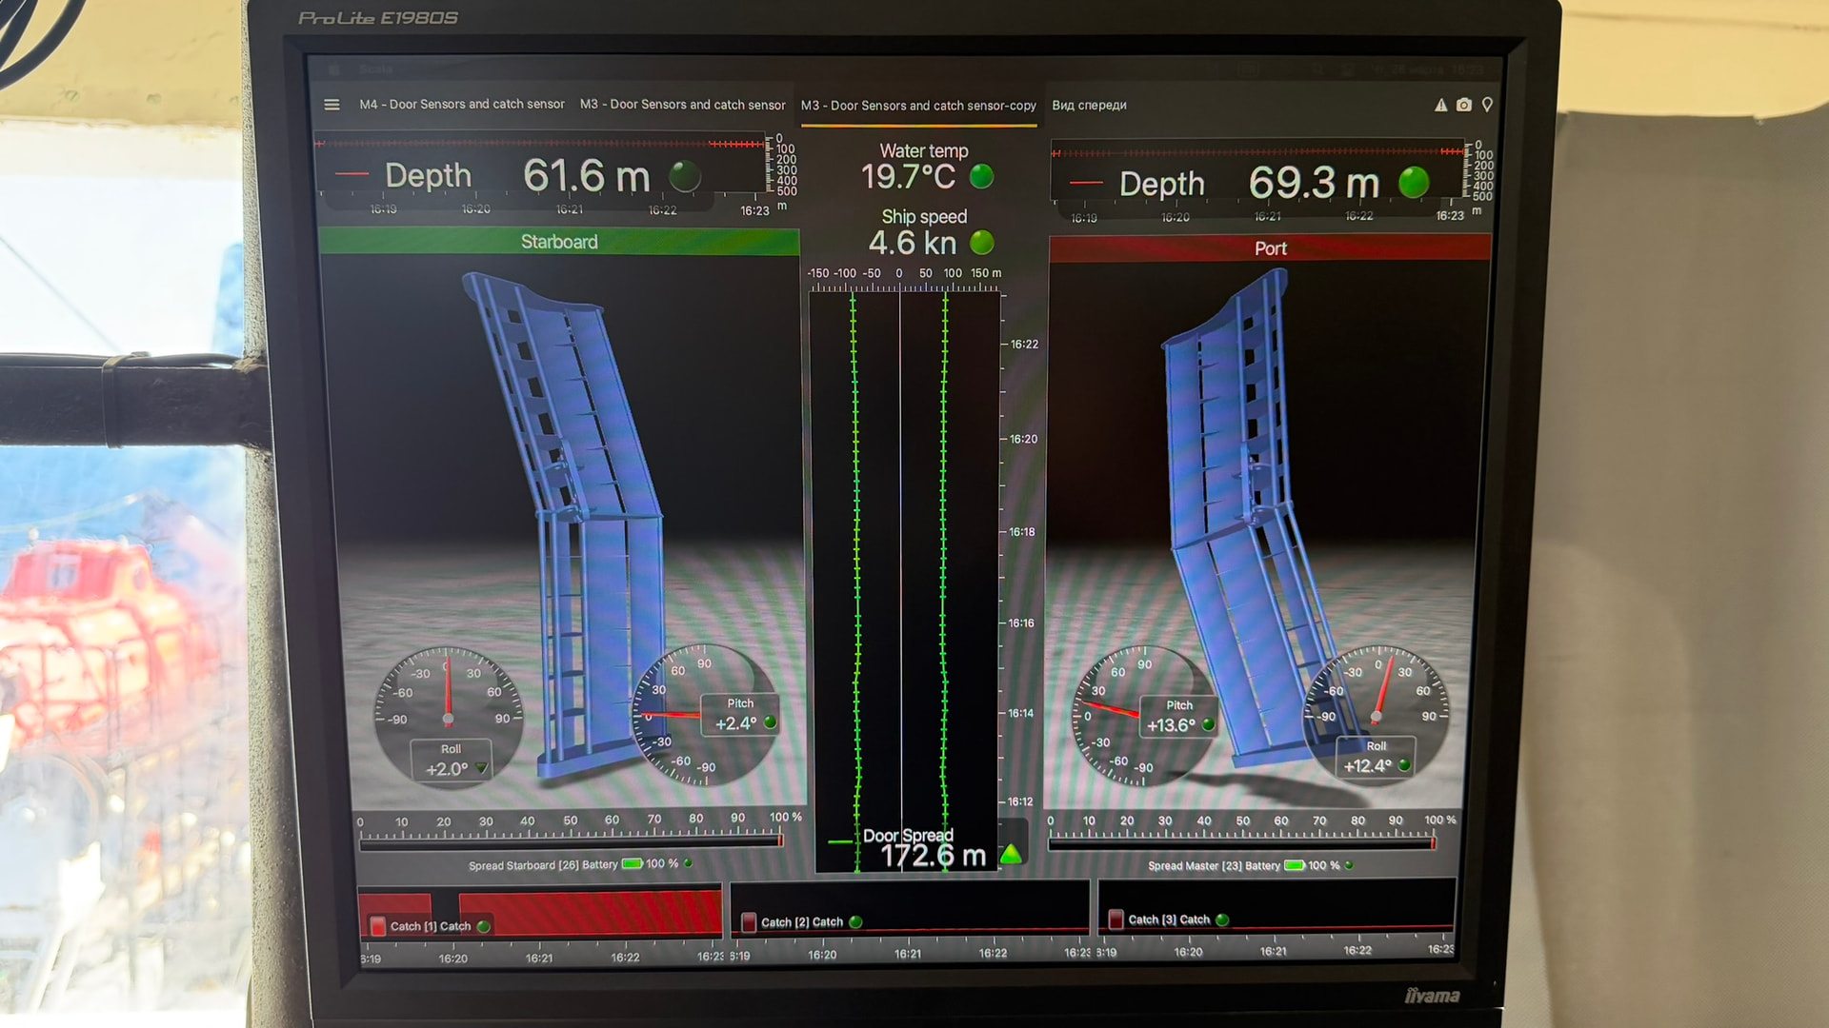The image size is (1829, 1028).
Task: Click the Spread Master battery icon
Action: pyautogui.click(x=1295, y=865)
